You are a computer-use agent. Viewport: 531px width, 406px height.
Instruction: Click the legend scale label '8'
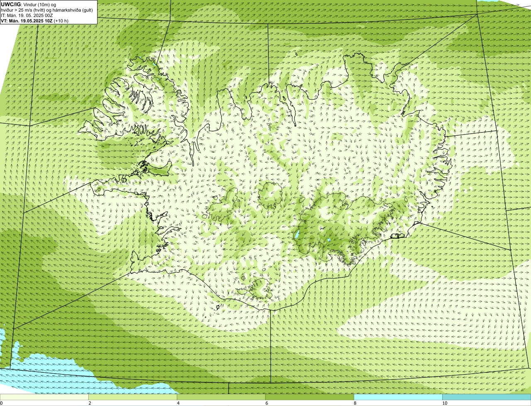click(x=355, y=403)
